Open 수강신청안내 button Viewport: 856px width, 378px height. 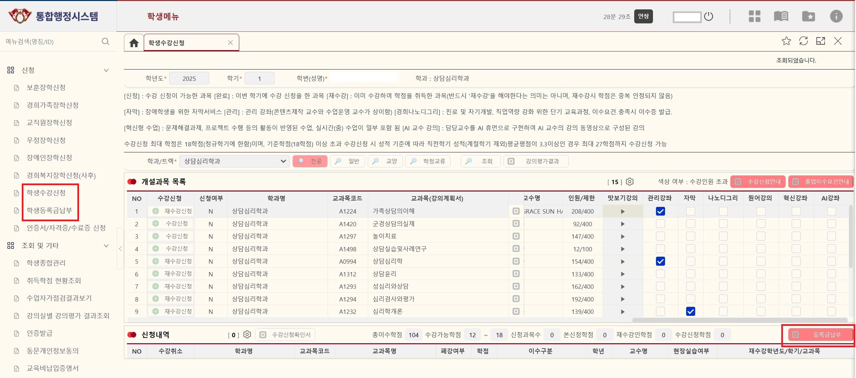point(758,181)
